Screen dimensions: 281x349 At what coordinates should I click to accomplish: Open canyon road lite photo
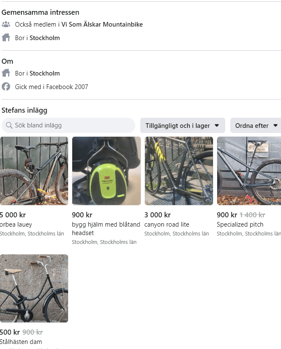[179, 170]
